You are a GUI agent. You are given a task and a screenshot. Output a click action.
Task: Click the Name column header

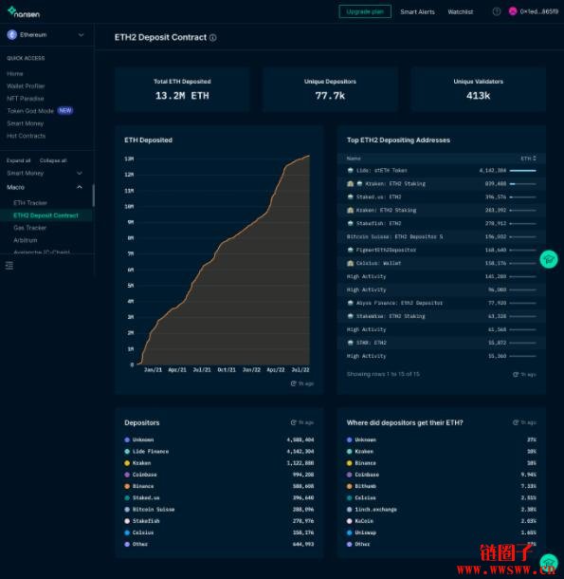(354, 159)
